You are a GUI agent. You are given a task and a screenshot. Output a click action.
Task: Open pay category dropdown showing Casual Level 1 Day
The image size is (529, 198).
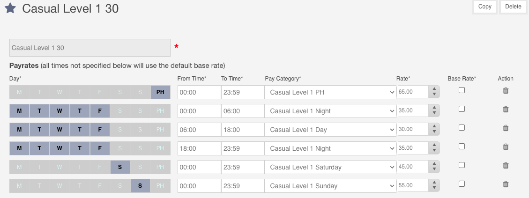(x=331, y=130)
